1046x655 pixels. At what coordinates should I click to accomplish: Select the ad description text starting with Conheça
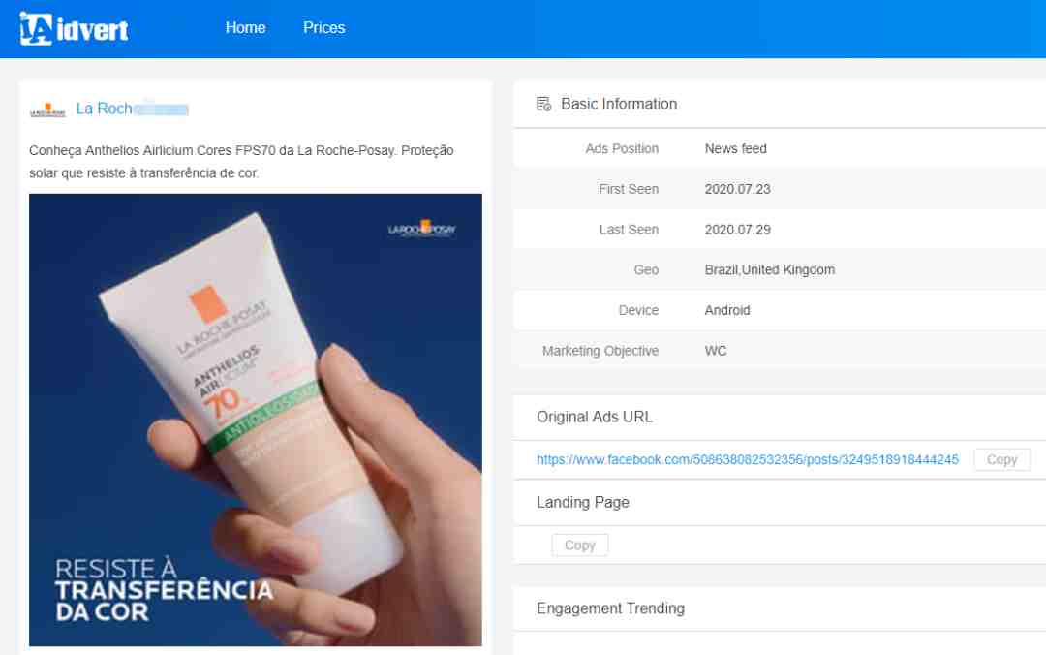[x=241, y=162]
